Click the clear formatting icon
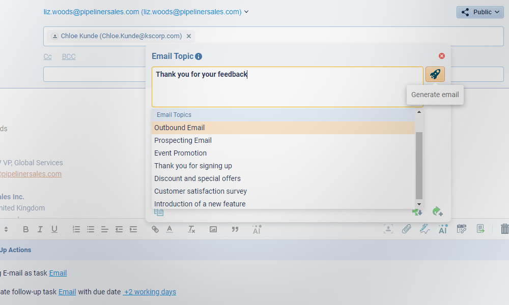This screenshot has height=305, width=509. point(191,229)
